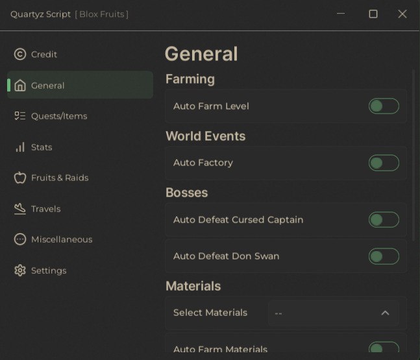Click the vertical scrollbar in General panel
The height and width of the screenshot is (360, 420).
pyautogui.click(x=414, y=156)
